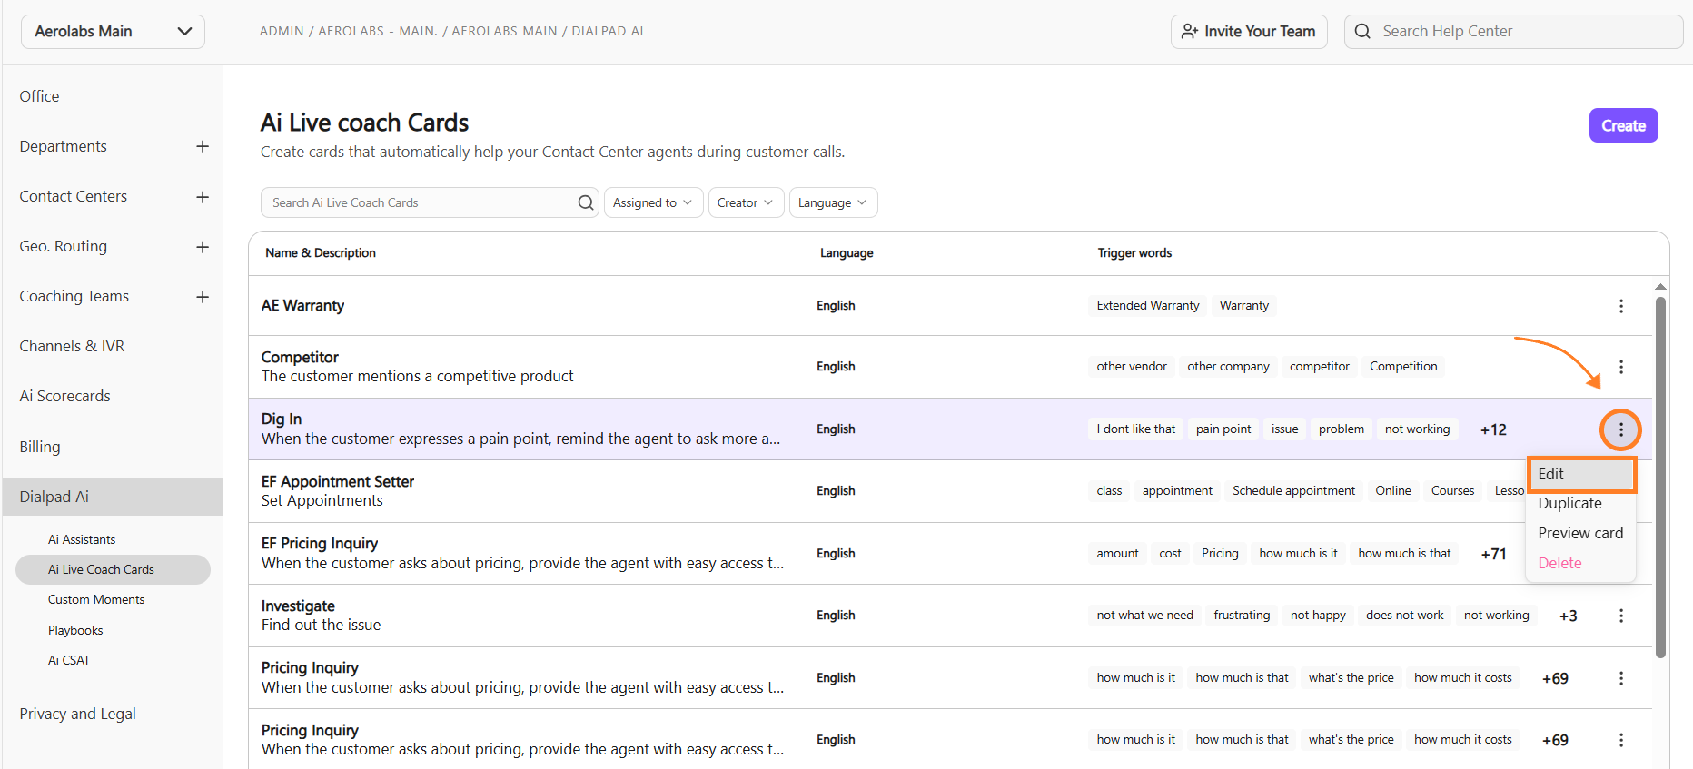Click the AEROLABS - MAIN. breadcrumb link
Screen dimensions: 1693x769
378,31
